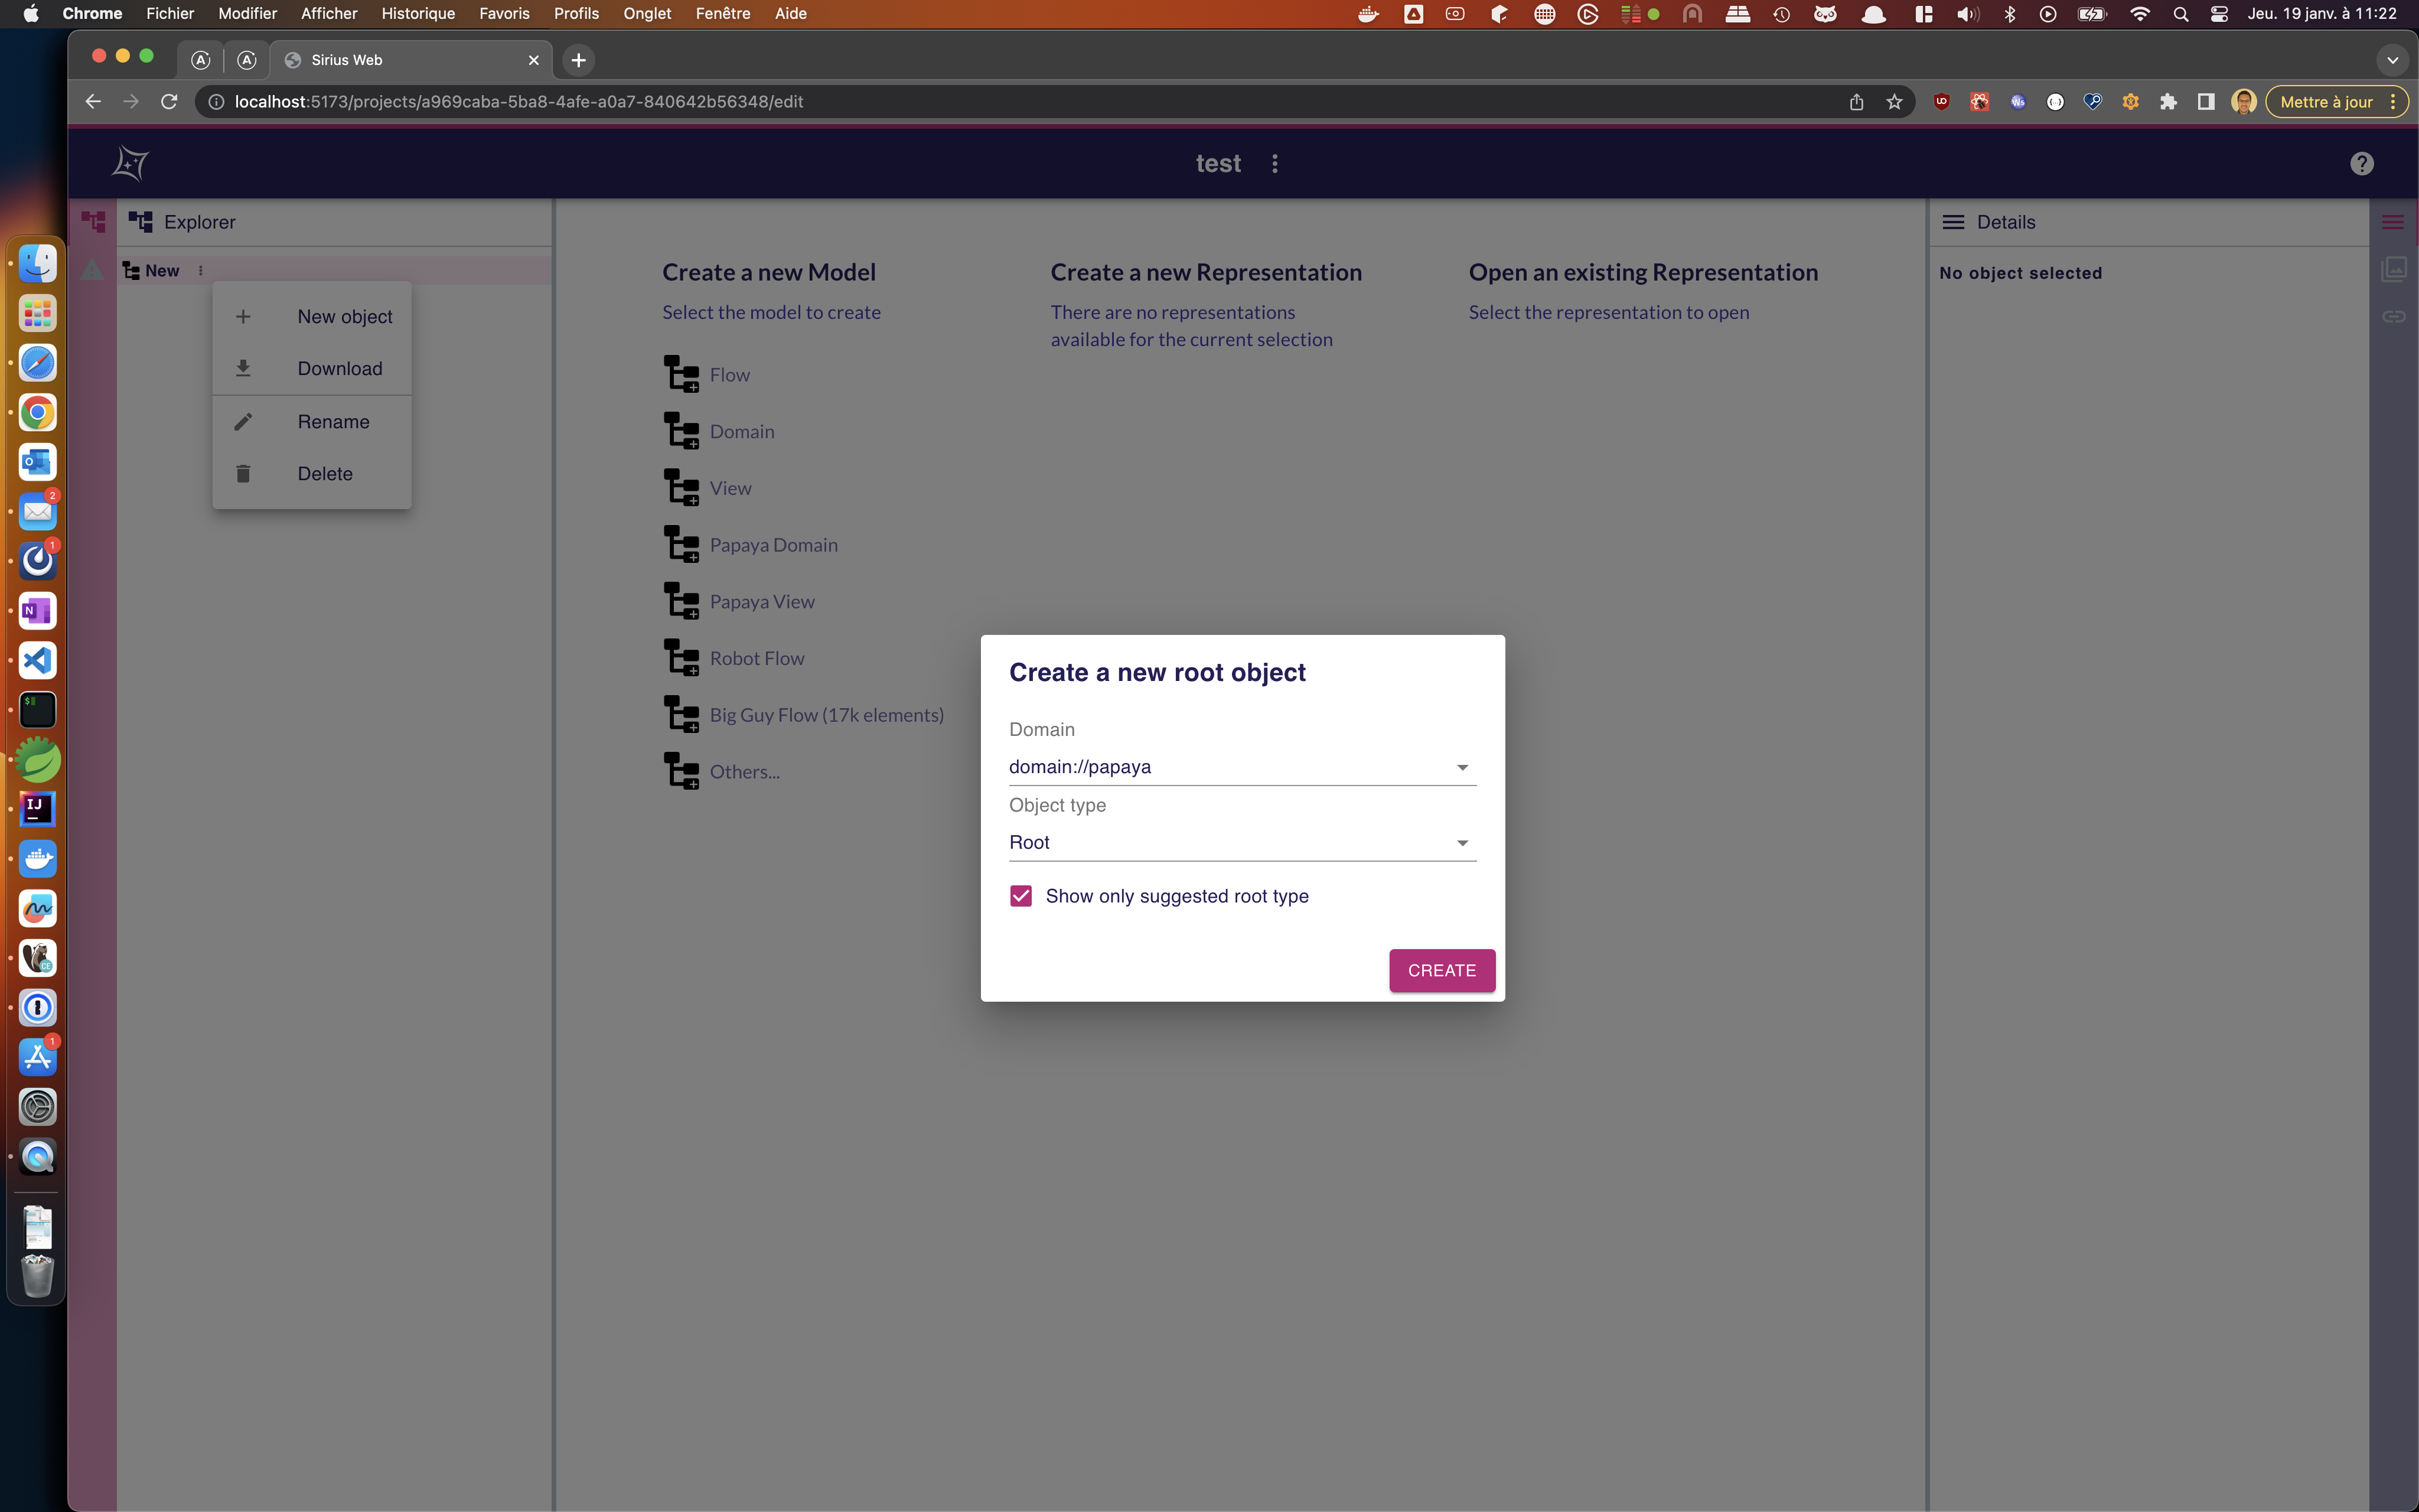Click the Related elements link icon on right
Viewport: 2419px width, 1512px height.
tap(2393, 316)
